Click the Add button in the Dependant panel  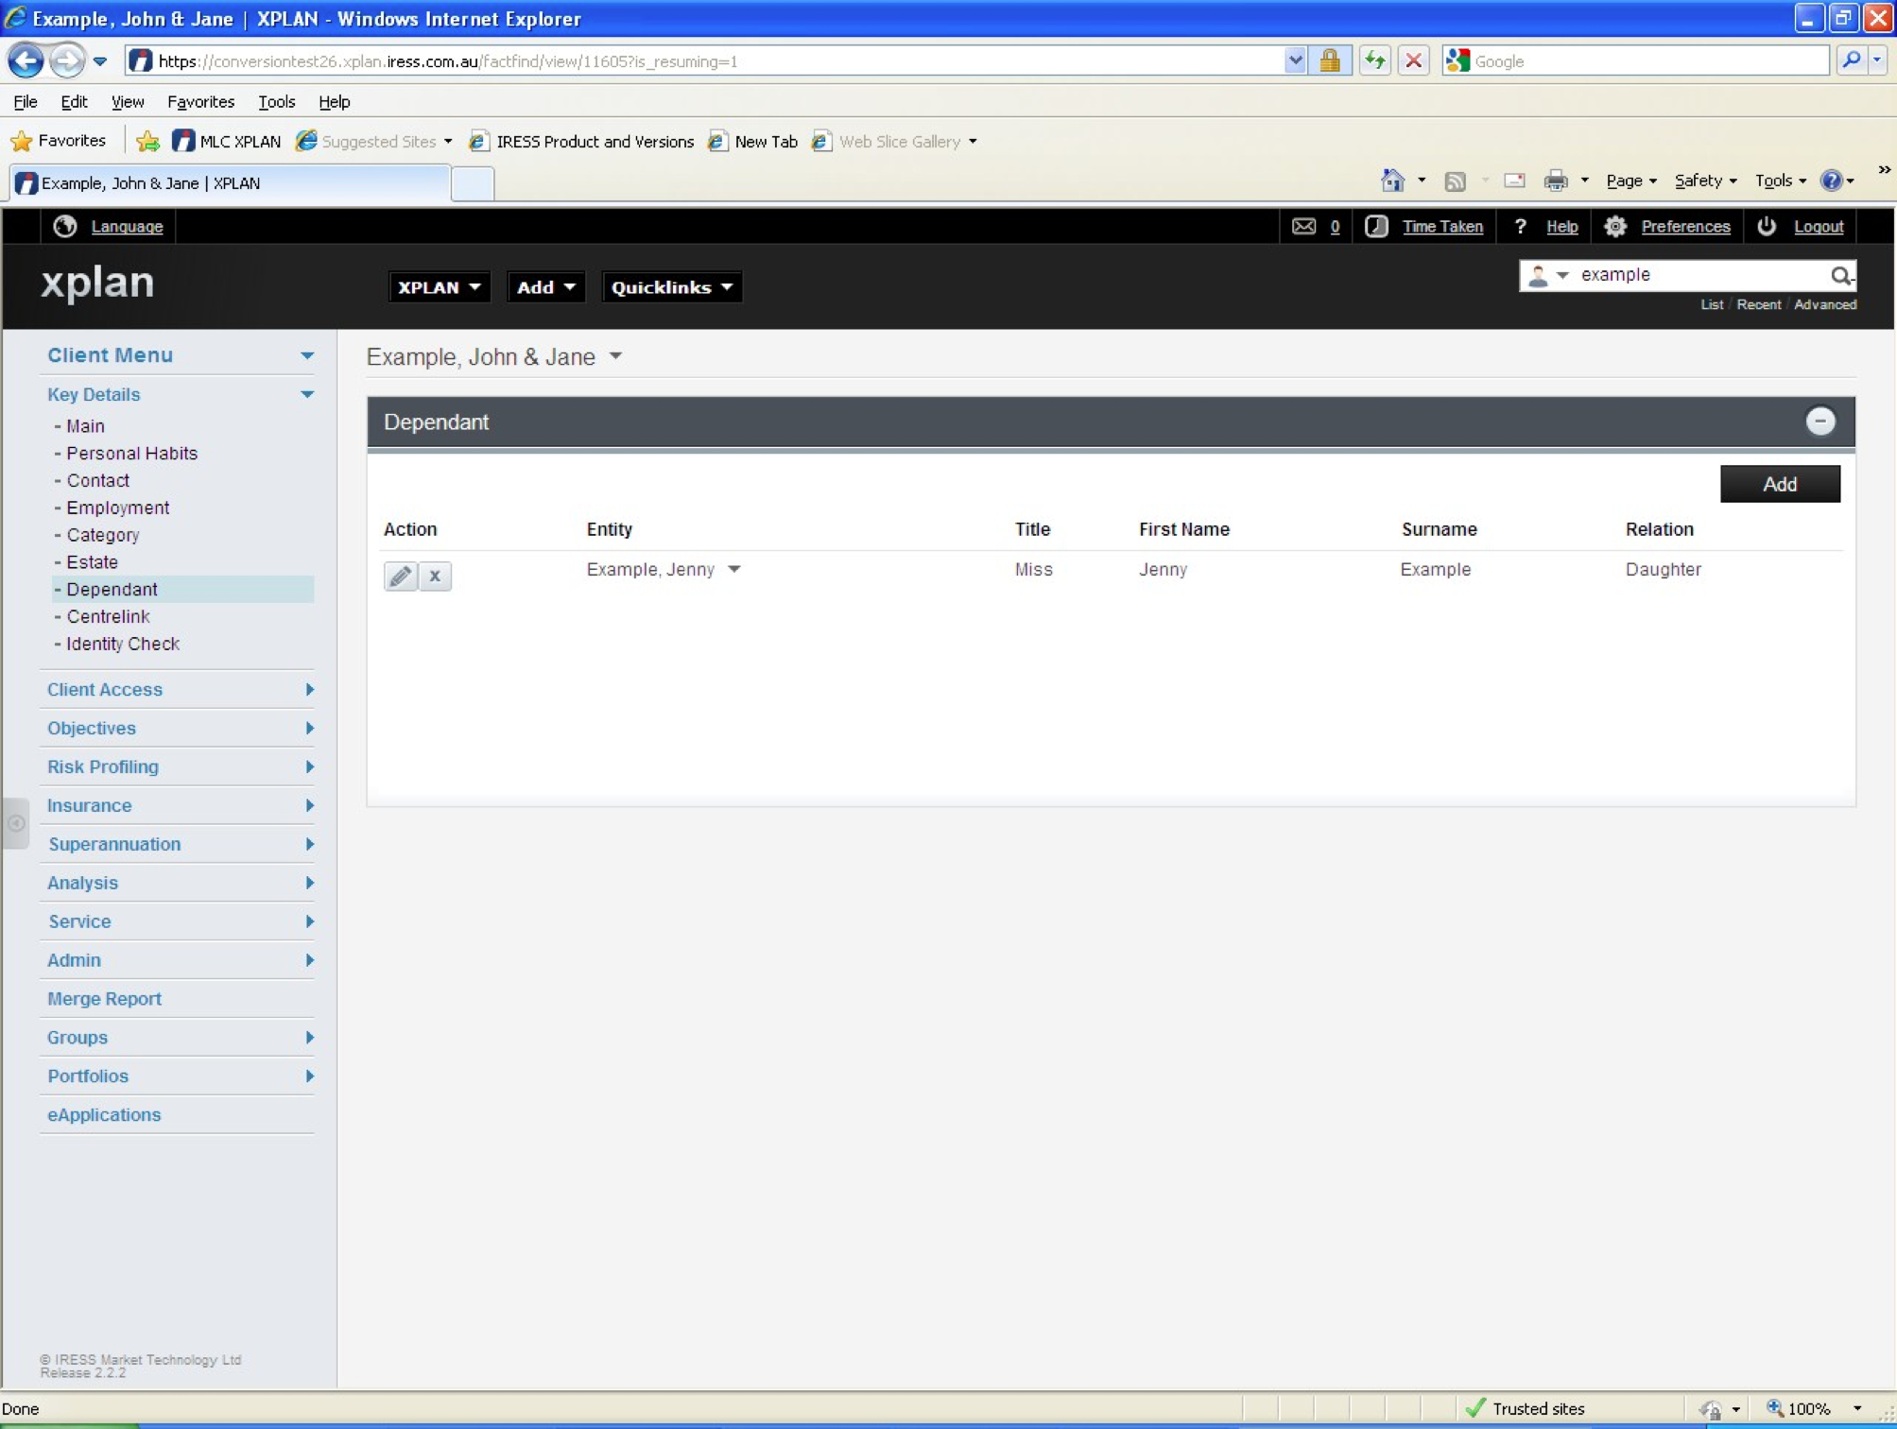pyautogui.click(x=1779, y=484)
